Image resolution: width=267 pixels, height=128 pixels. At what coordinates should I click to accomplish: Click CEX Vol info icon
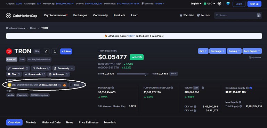point(195,107)
